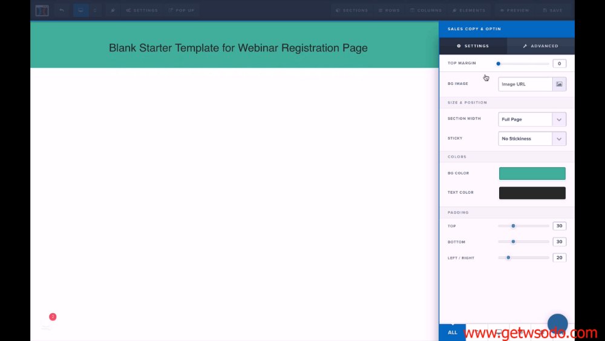Open the Pop Up editor
The width and height of the screenshot is (605, 341).
click(x=181, y=10)
